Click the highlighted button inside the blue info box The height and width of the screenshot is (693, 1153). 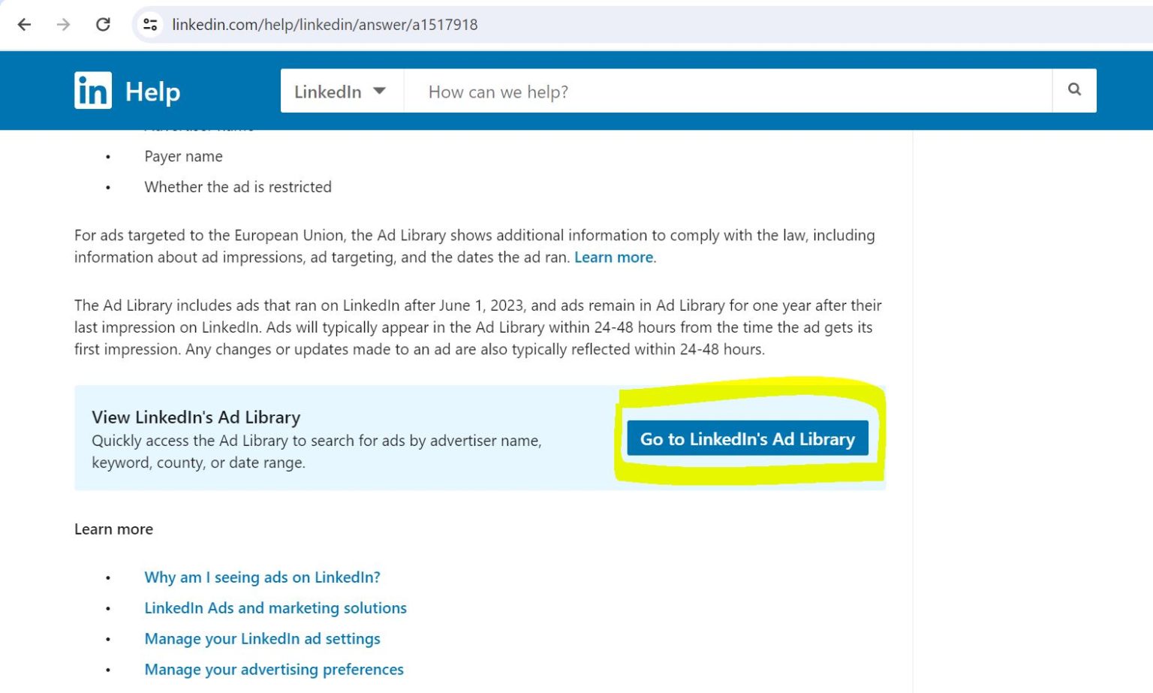(747, 438)
